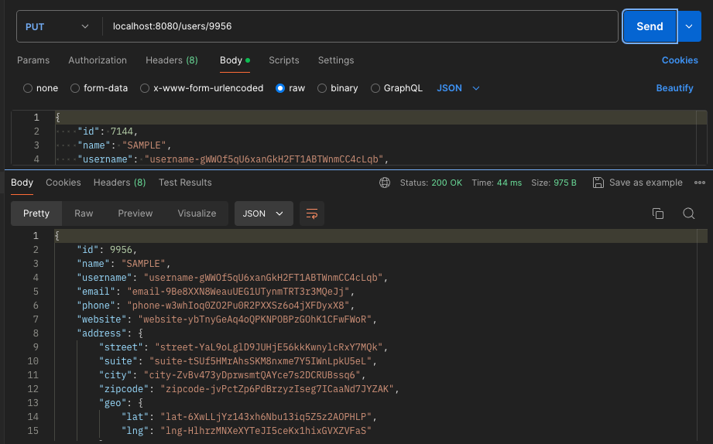Choose x-www-form-urlencoded body option

click(x=145, y=88)
